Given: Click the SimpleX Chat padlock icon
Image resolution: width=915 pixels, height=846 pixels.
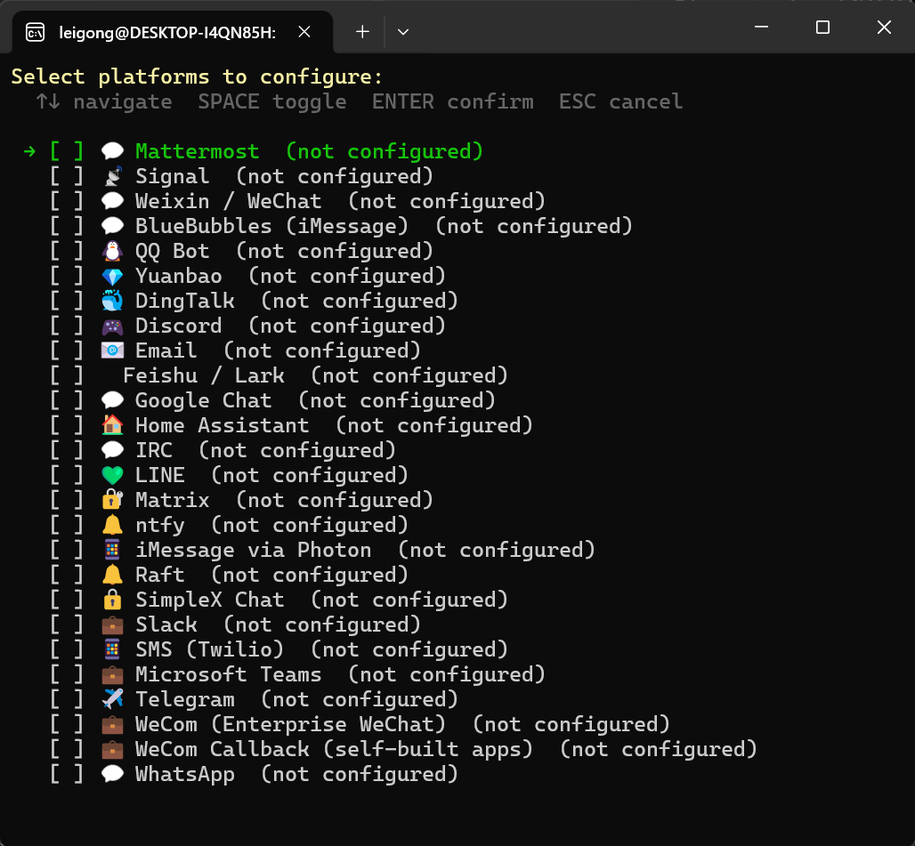Looking at the screenshot, I should [113, 600].
